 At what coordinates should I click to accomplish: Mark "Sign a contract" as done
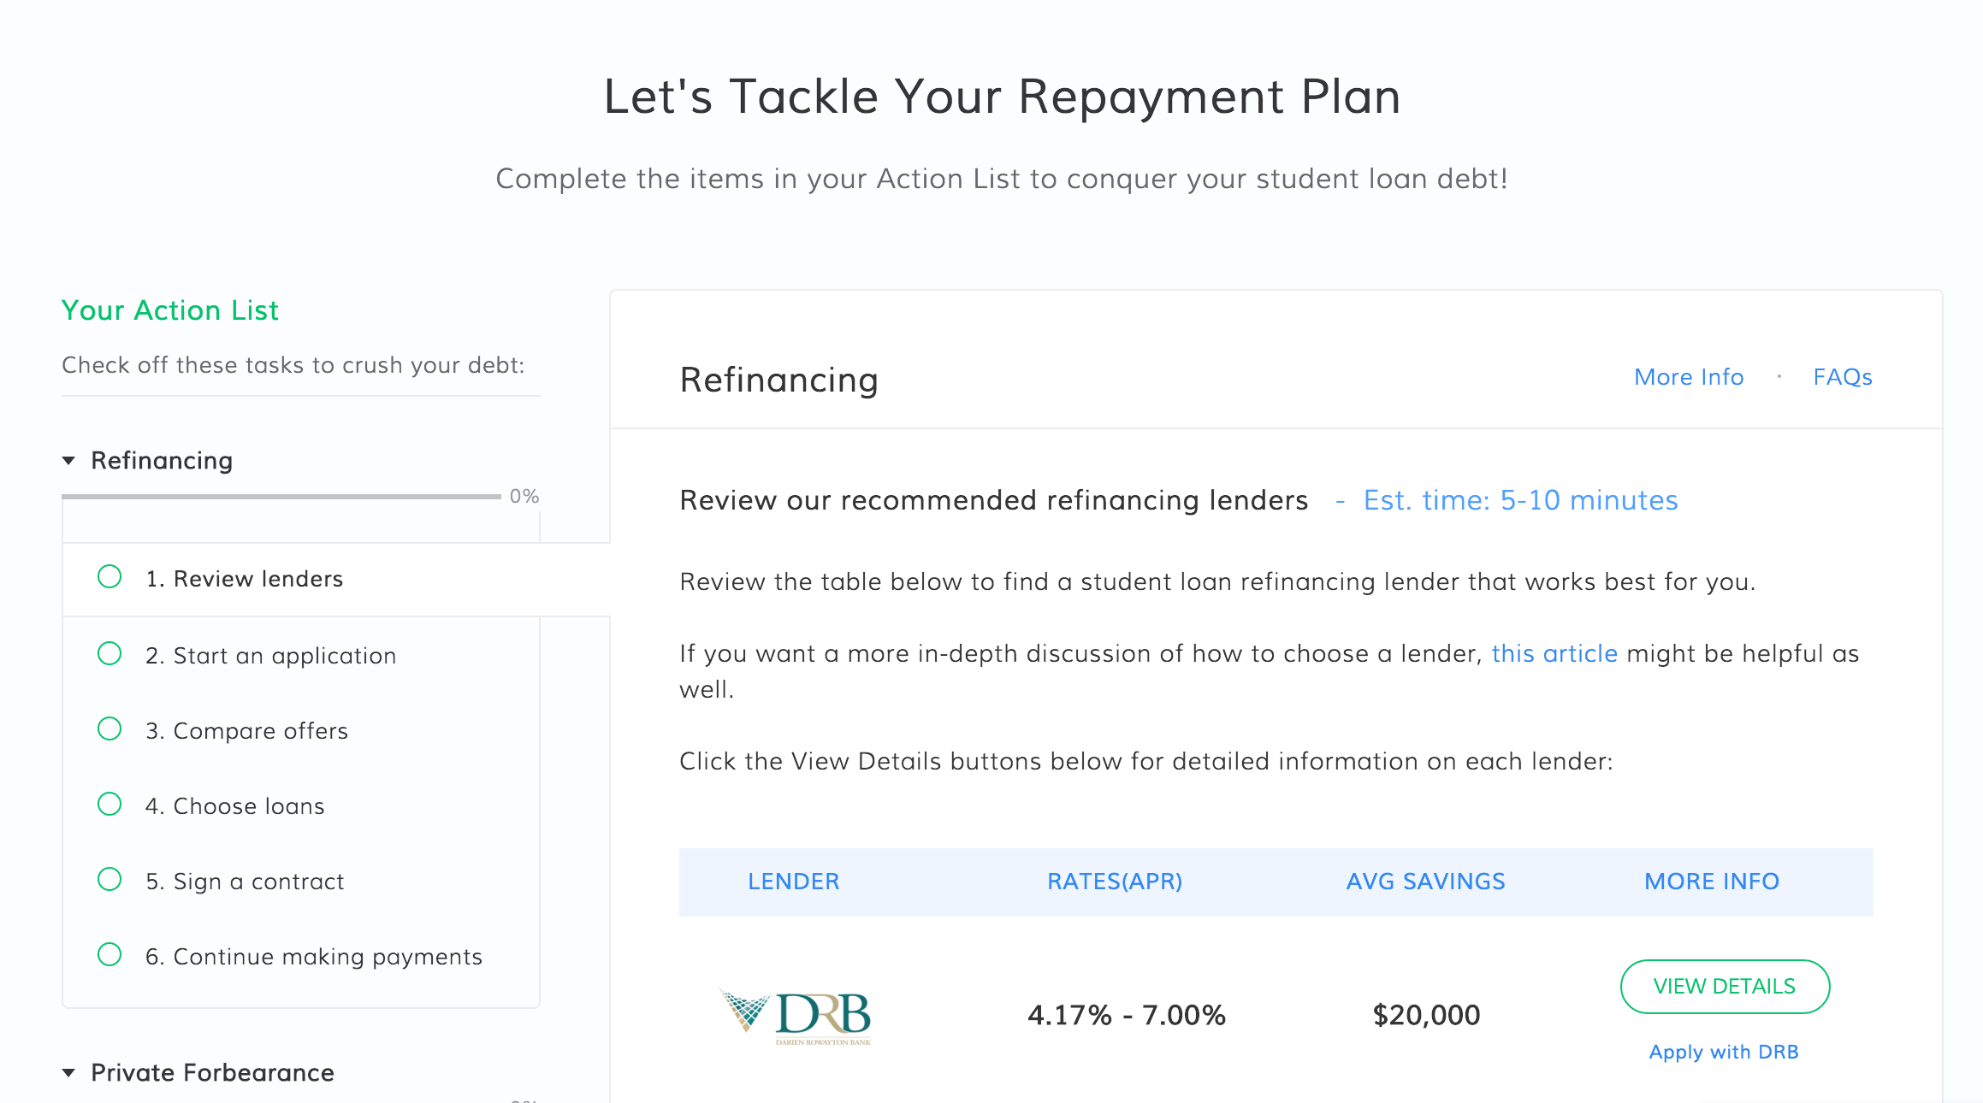click(110, 879)
